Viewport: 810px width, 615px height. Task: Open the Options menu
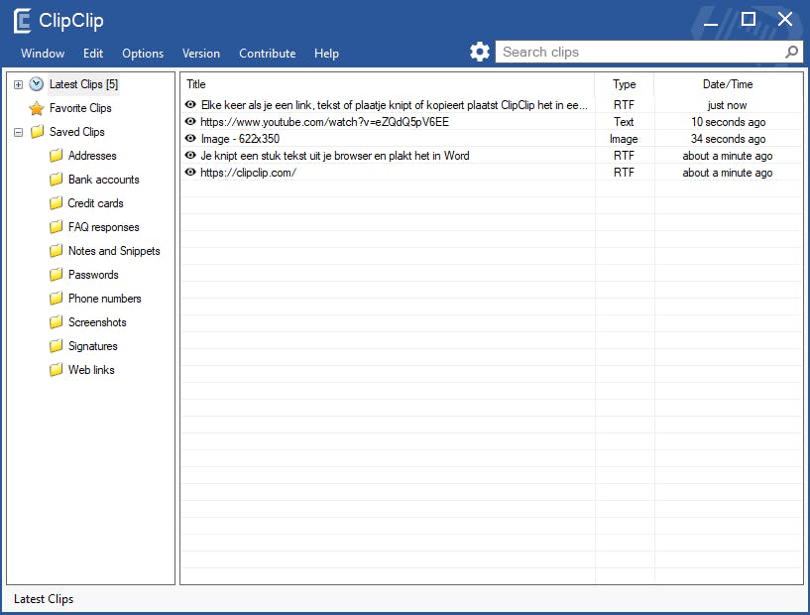point(143,54)
